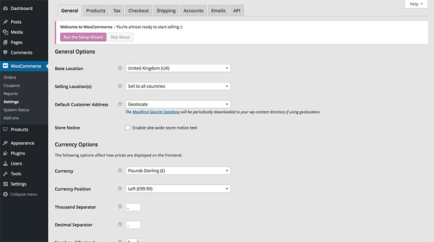
Task: Click help tip icon for Selling Location(s)
Action: click(120, 86)
